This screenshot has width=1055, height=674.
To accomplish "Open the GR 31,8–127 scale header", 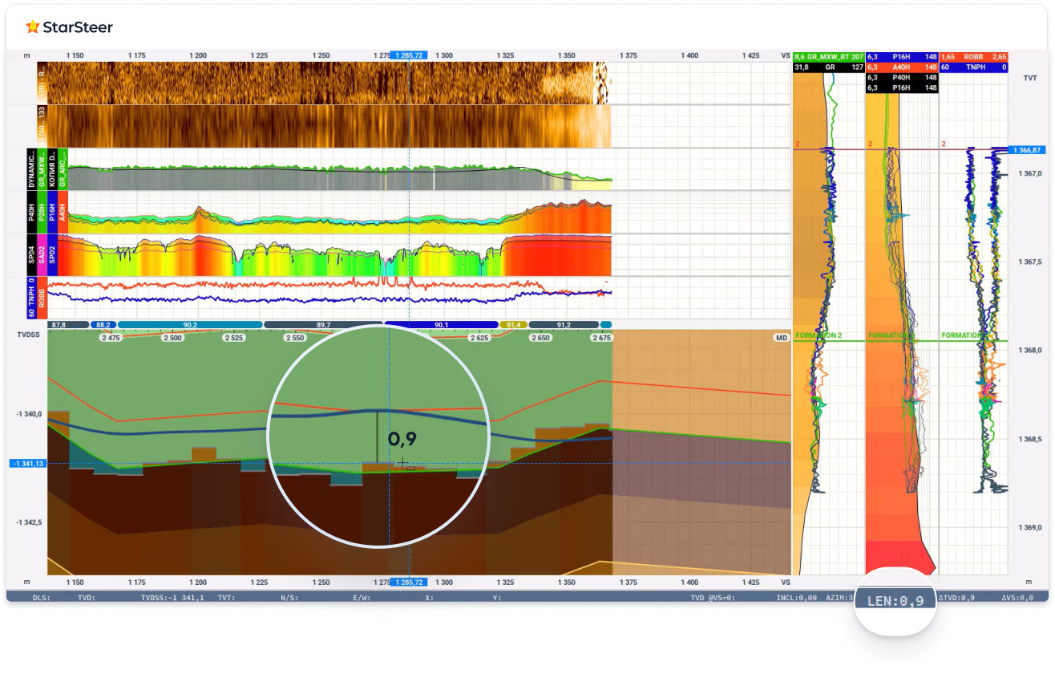I will tap(828, 67).
